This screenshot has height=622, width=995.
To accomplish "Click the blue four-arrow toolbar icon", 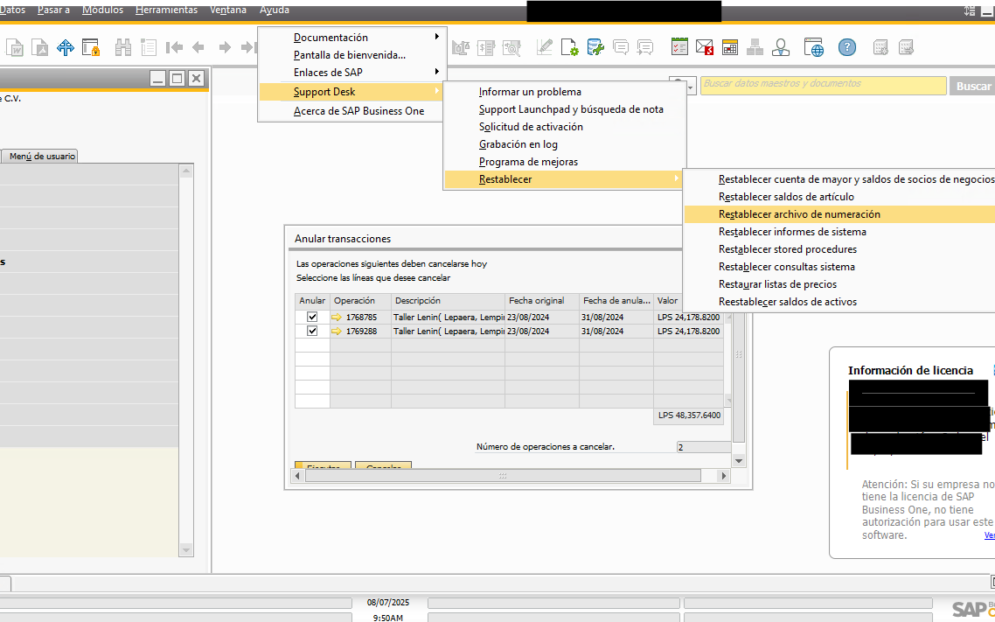I will [x=66, y=47].
